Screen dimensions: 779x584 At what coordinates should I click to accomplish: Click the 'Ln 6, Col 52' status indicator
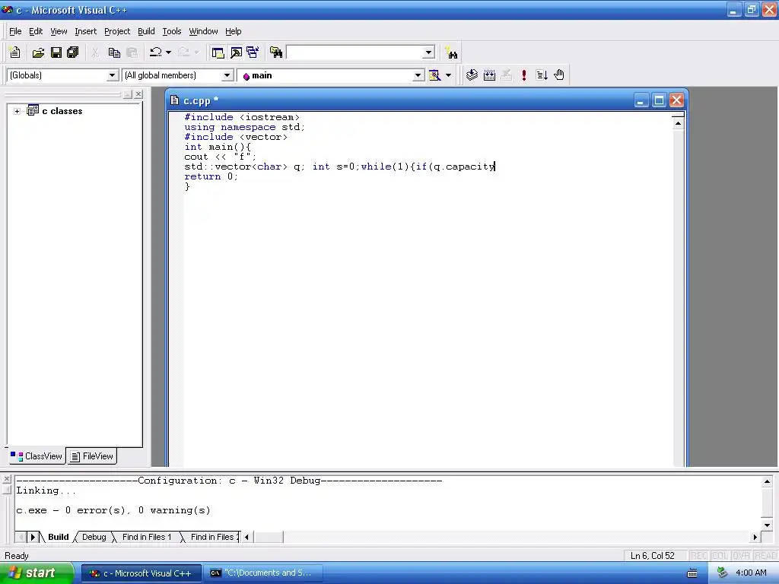(x=653, y=556)
